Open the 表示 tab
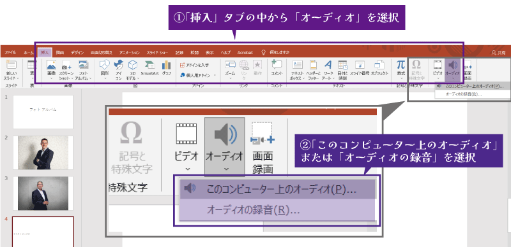 point(210,52)
